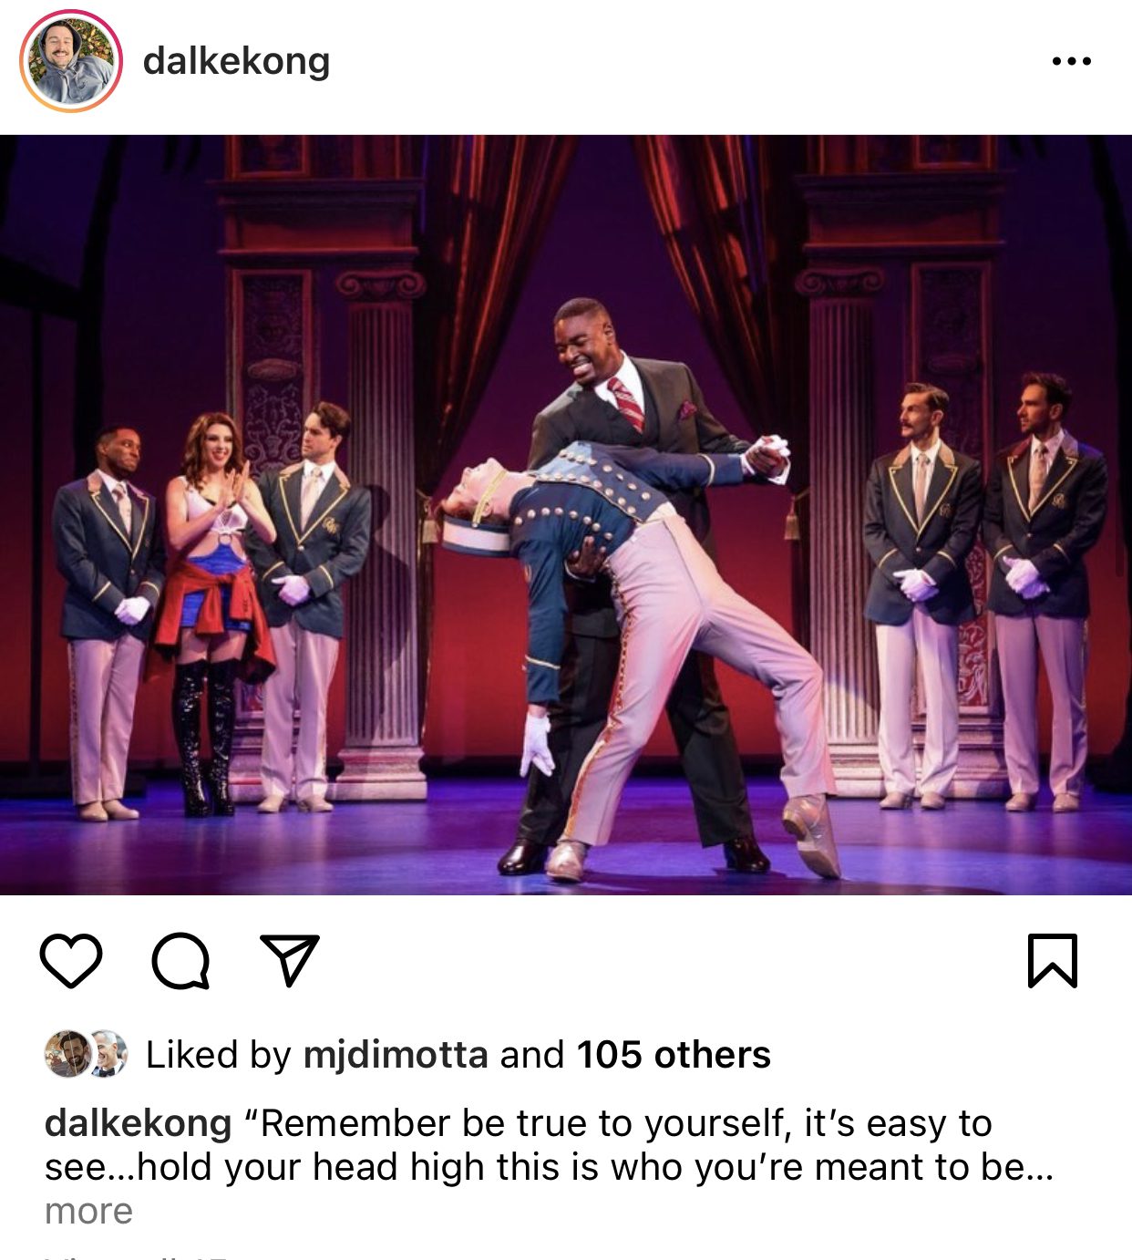Expand the caption by tapping more
The height and width of the screenshot is (1260, 1132).
coord(88,1211)
